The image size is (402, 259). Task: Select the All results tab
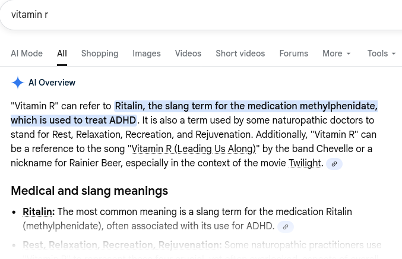tap(62, 53)
